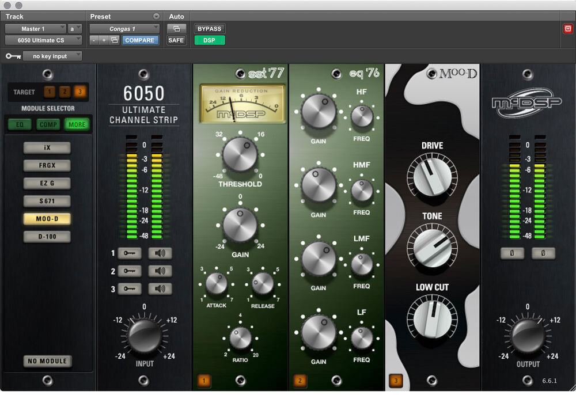
Task: Expand the no key input selector
Action: (x=52, y=56)
